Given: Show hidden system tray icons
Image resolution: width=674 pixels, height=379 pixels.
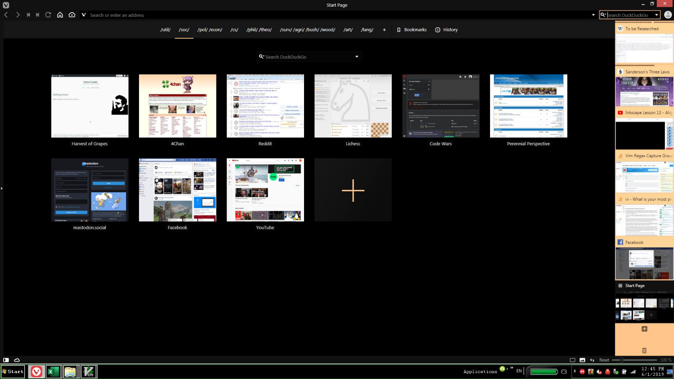Looking at the screenshot, I should [575, 371].
